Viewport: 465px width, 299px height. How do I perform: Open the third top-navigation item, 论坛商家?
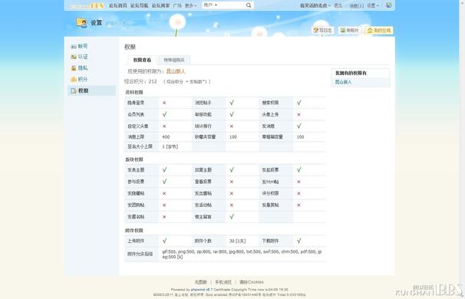coord(160,5)
